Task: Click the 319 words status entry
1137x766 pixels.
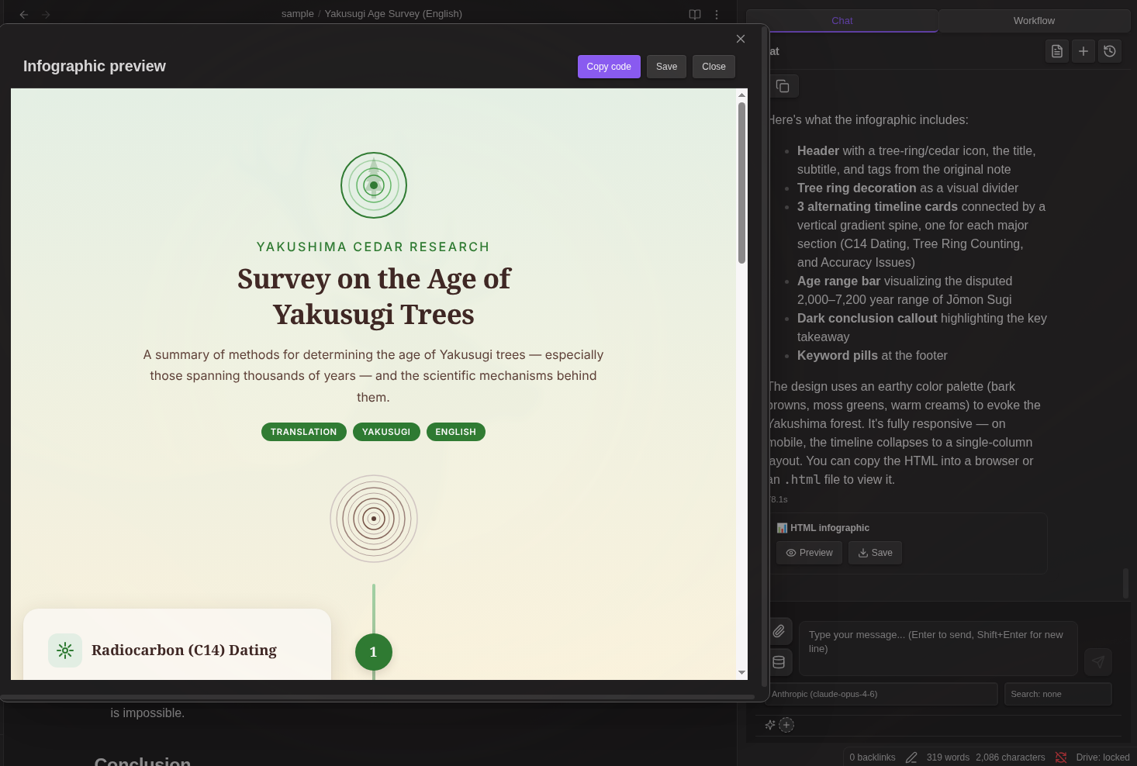Action: pyautogui.click(x=948, y=757)
